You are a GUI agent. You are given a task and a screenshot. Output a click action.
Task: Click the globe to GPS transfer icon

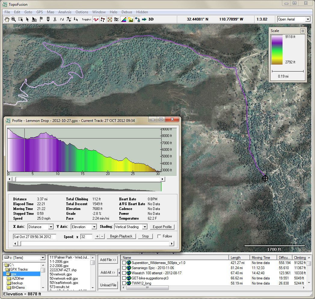137,19
